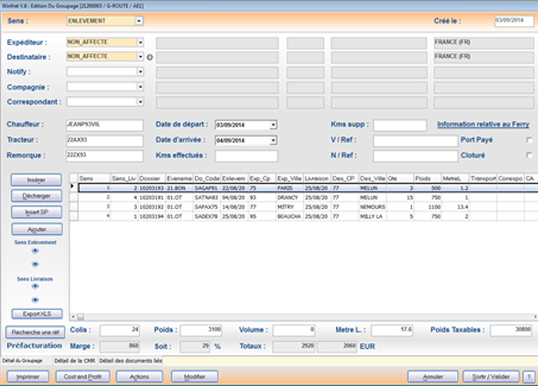Screen dimensions: 538x386
Task: Click the Export XLS button
Action: [x=36, y=314]
